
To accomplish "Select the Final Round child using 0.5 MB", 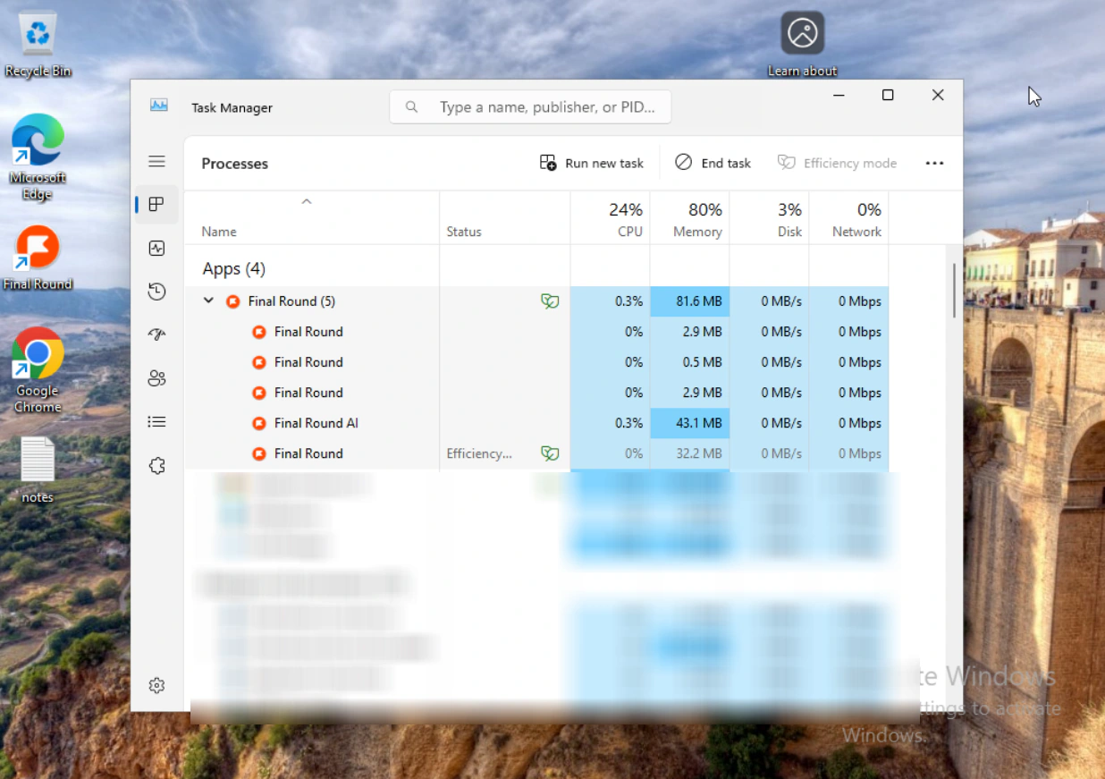I will [x=536, y=362].
